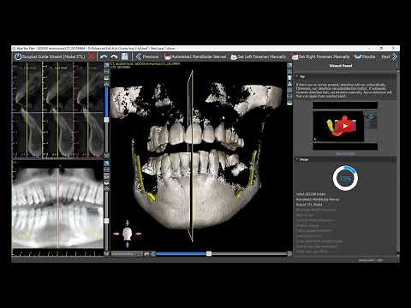The image size is (411, 308).
Task: Click the Redo arrow icon
Action: pos(114,56)
